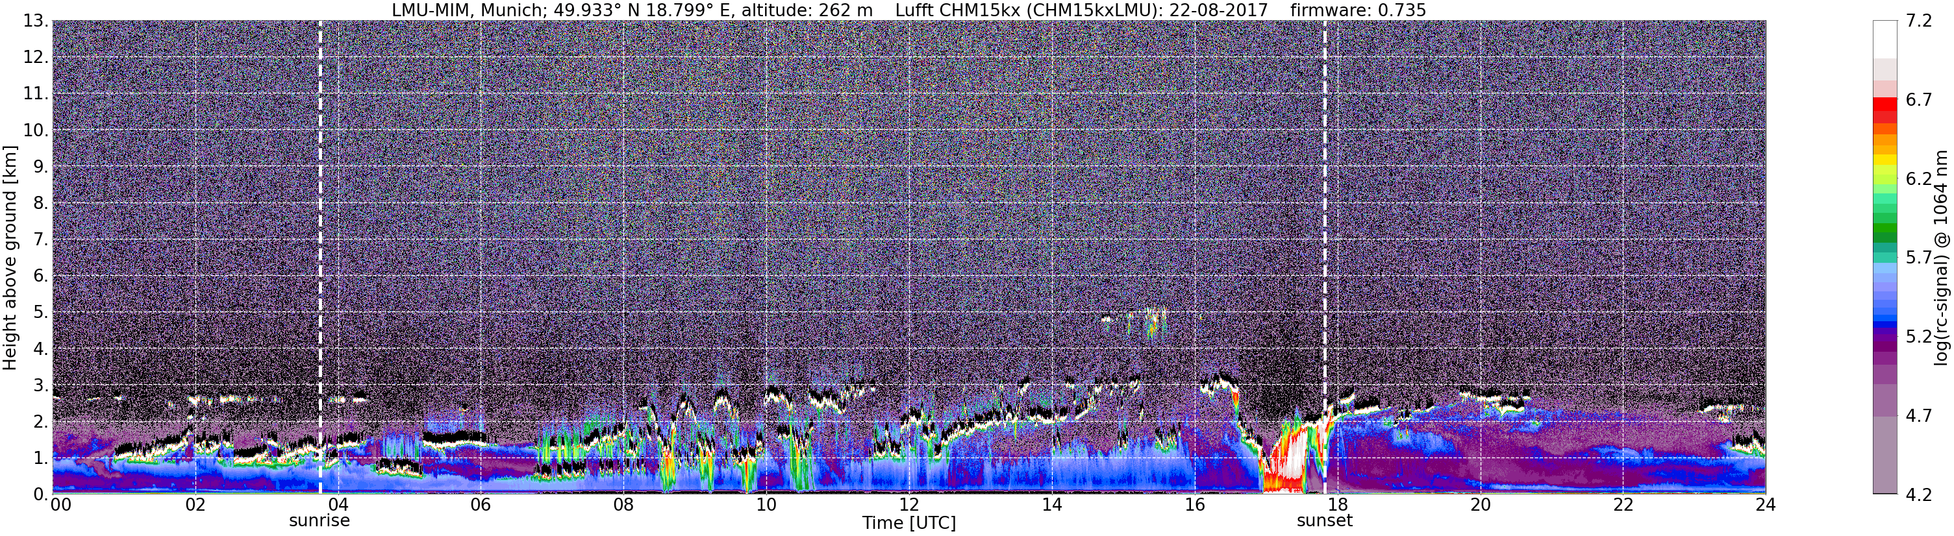Click the firmware: 0.735 text in title
Viewport: 1954px width, 536px height.
(1359, 10)
